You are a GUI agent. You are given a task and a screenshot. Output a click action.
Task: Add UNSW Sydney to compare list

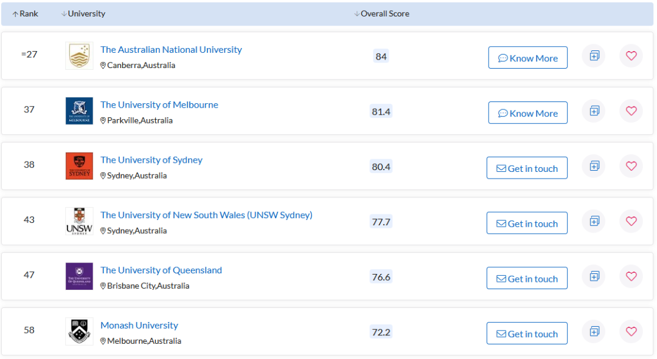click(594, 221)
